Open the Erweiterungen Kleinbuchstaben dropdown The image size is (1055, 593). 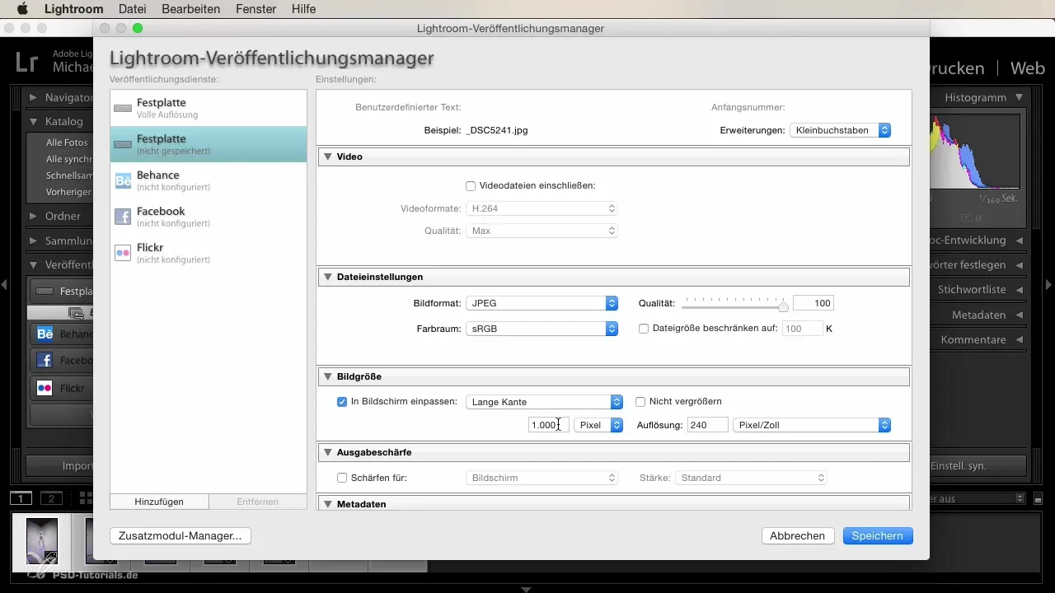tap(840, 130)
